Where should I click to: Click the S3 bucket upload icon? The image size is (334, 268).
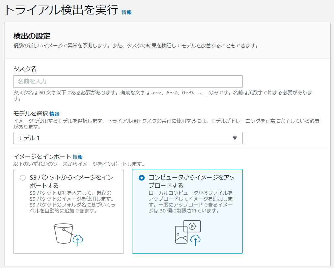(x=69, y=235)
